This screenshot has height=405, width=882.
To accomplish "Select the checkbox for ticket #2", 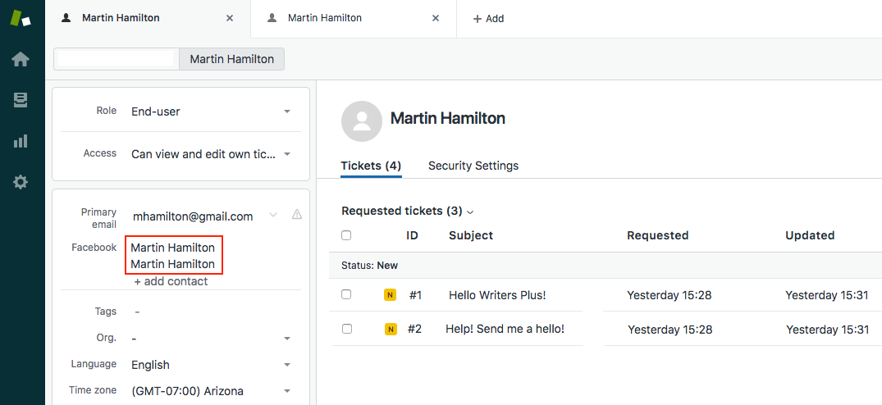I will tap(346, 329).
